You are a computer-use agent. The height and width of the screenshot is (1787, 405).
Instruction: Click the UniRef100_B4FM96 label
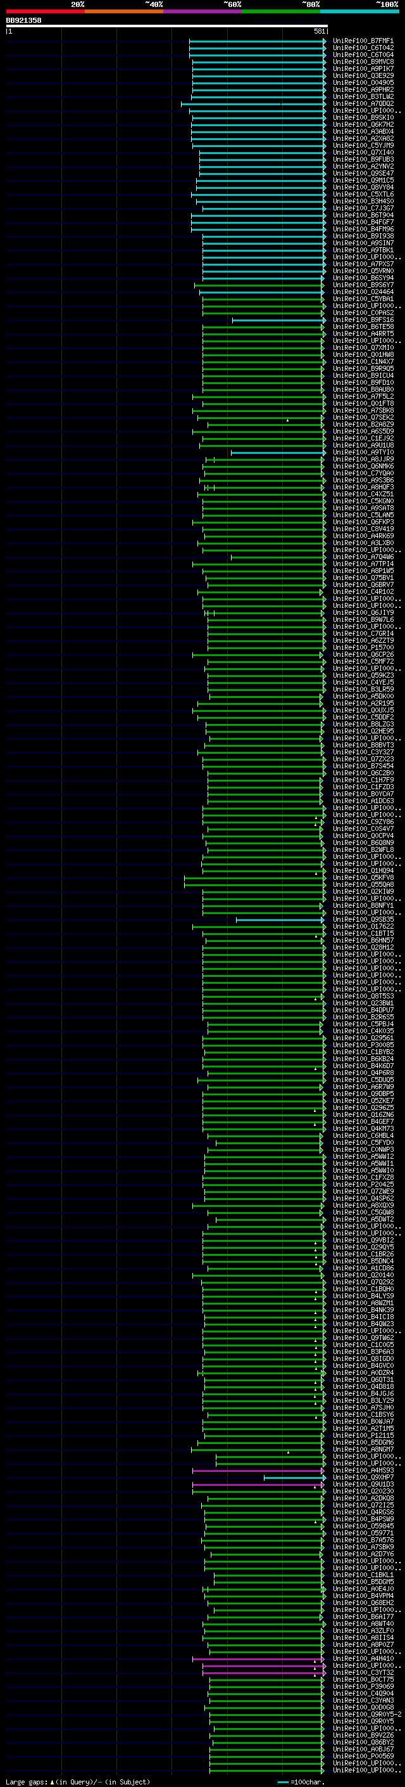[x=363, y=229]
